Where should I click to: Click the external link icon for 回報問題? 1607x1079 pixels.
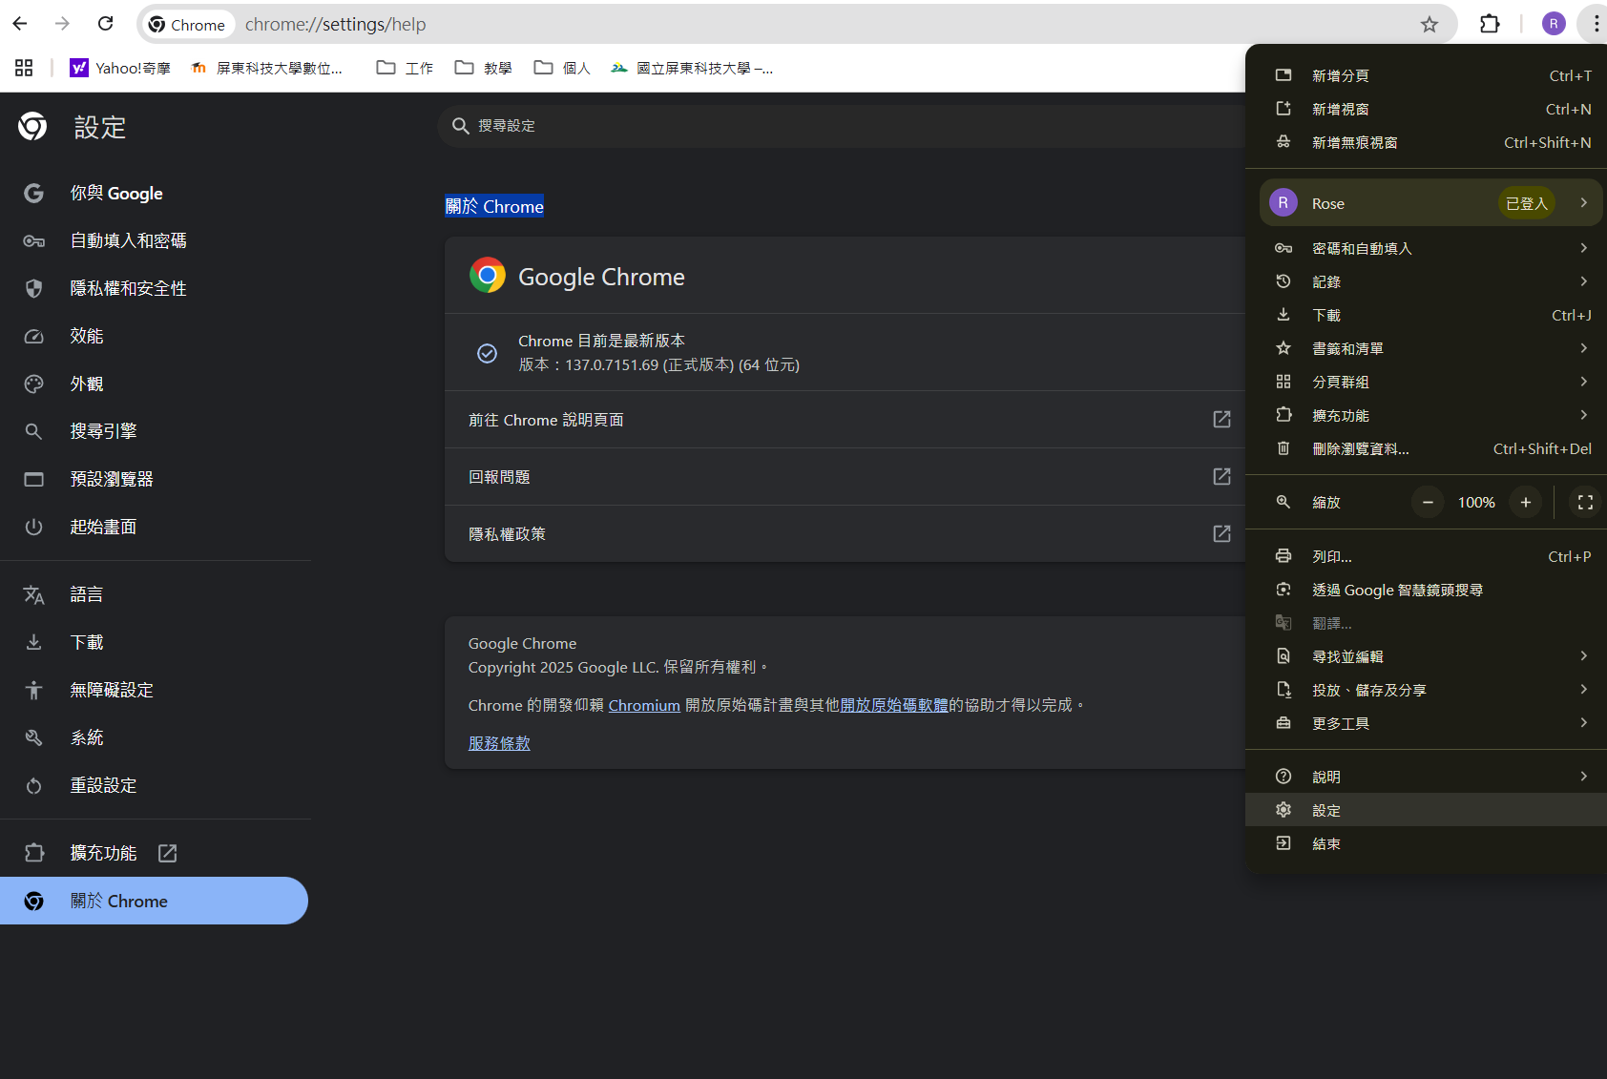[x=1221, y=477]
